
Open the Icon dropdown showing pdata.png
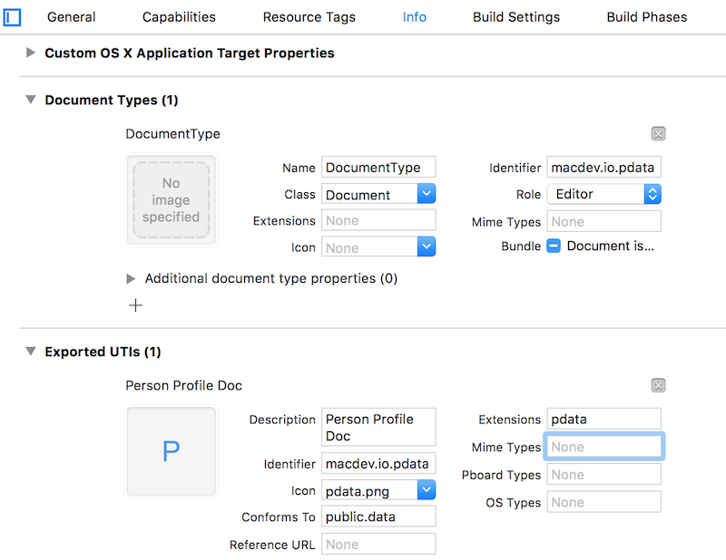coord(427,490)
